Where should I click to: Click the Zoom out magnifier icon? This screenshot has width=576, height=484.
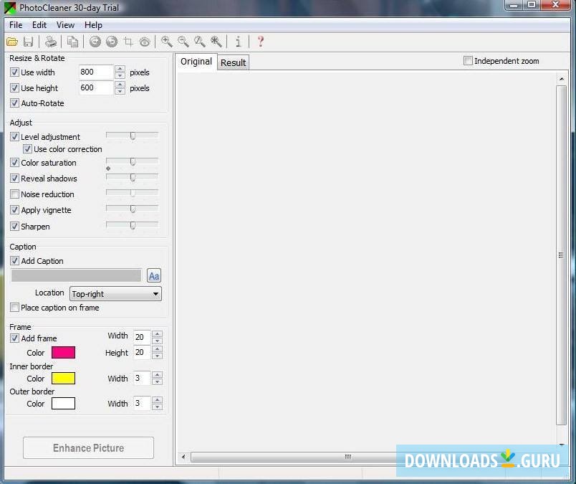click(x=183, y=42)
